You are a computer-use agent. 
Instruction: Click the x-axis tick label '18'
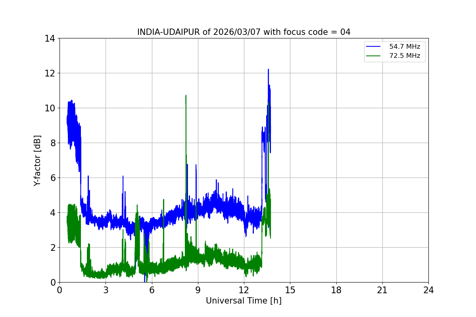click(x=336, y=290)
